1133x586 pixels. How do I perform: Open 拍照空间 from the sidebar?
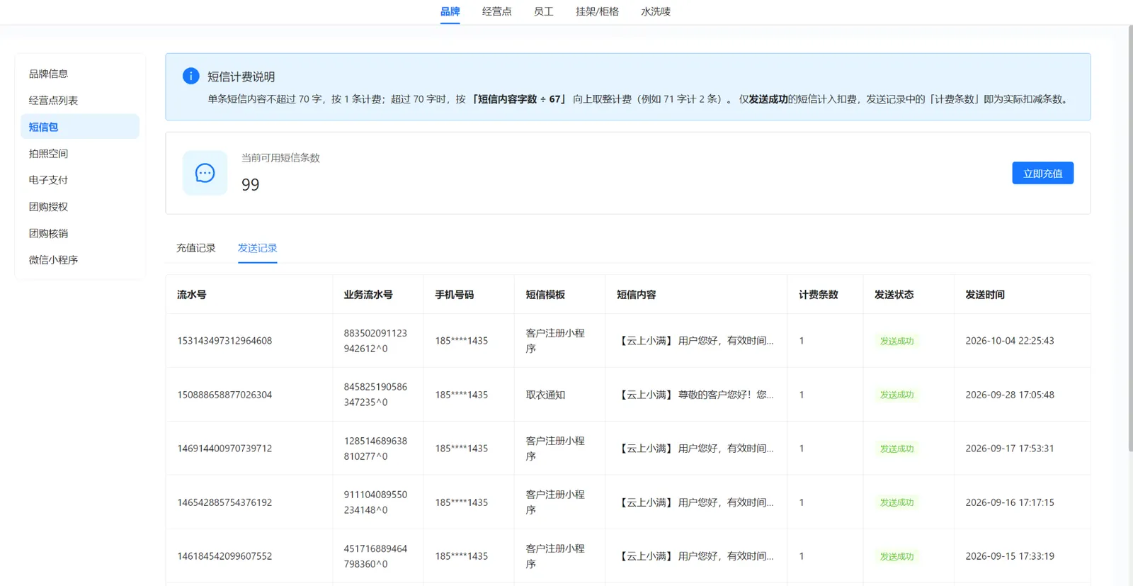click(x=80, y=153)
